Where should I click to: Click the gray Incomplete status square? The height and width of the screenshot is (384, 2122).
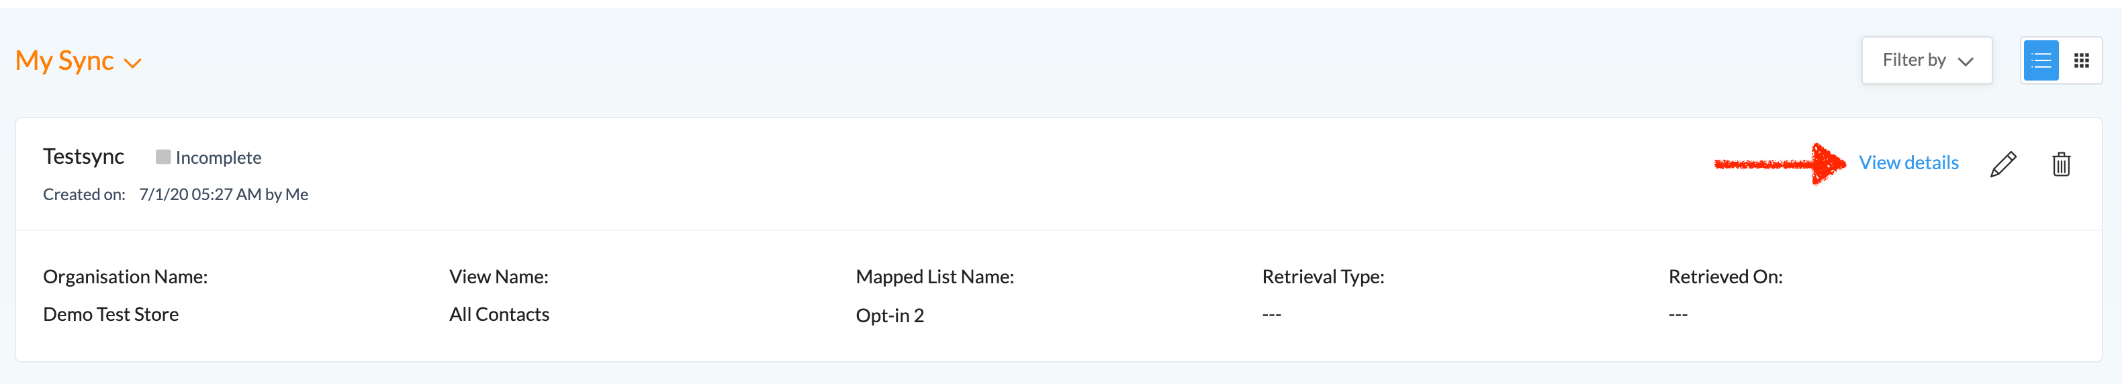[x=163, y=156]
